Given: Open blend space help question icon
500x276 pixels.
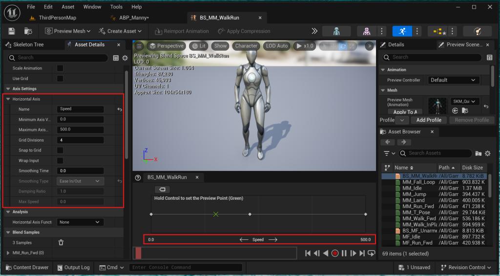Looking at the screenshot, I should pyautogui.click(x=138, y=178).
